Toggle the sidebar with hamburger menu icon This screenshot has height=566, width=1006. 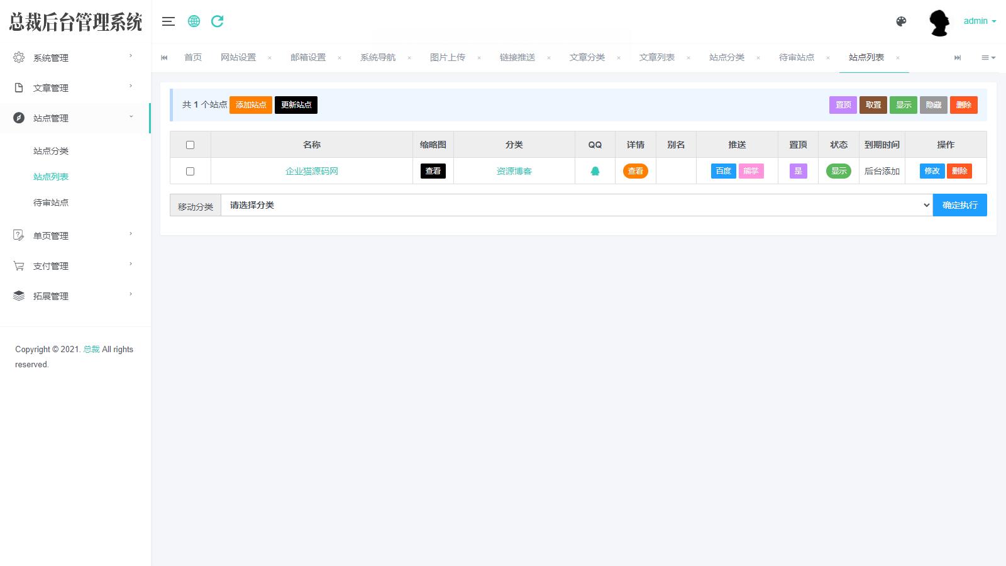(168, 21)
